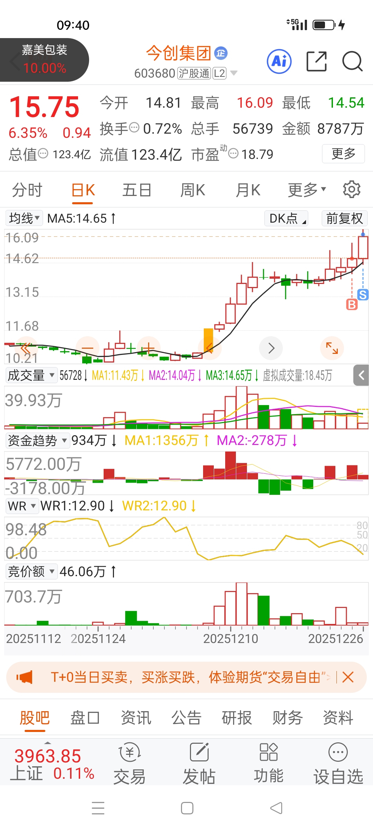Collapse the indicator side panel arrow

click(x=361, y=375)
